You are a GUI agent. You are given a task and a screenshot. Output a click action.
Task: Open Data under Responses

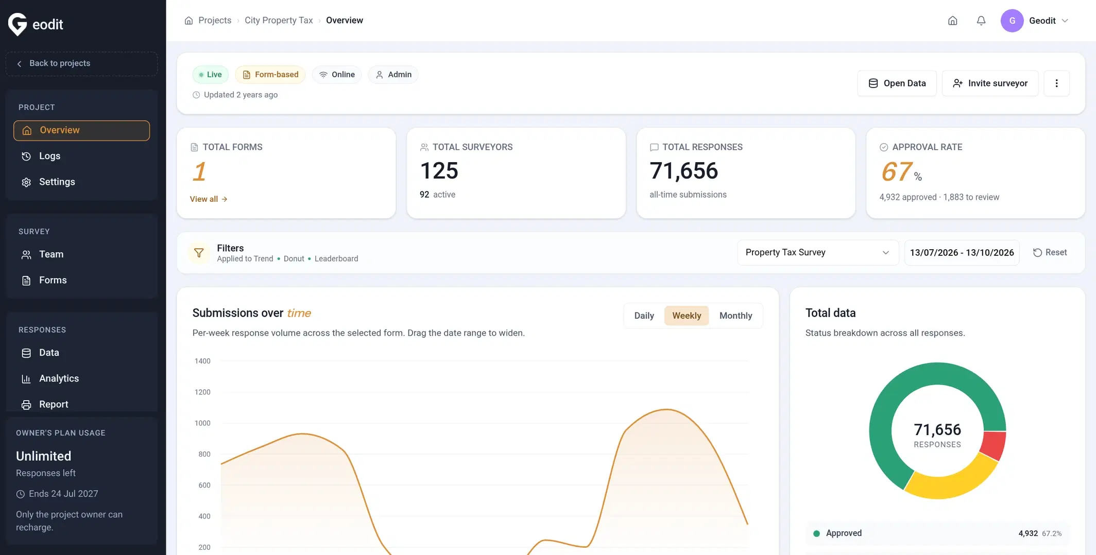point(81,353)
